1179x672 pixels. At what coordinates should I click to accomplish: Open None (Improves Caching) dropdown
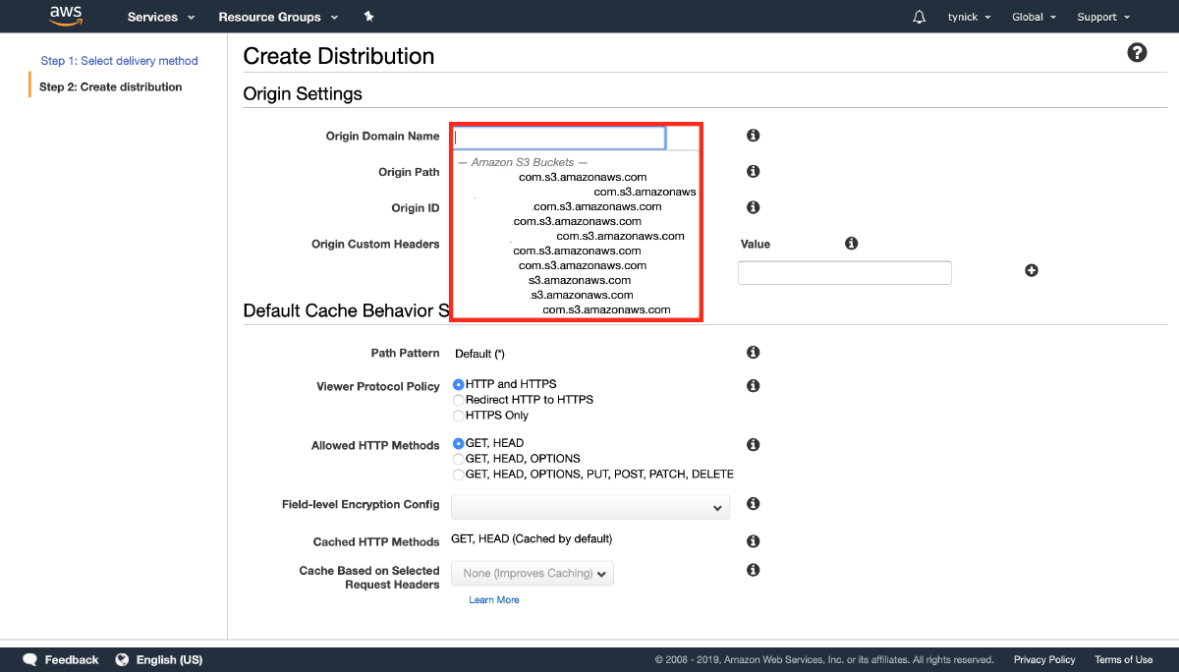(x=533, y=573)
